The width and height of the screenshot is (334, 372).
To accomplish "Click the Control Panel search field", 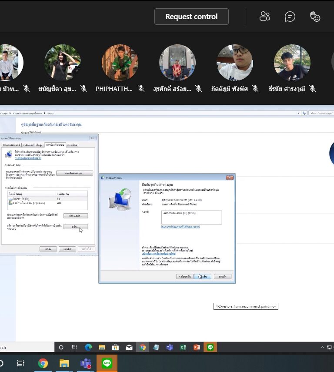I will pos(321,114).
